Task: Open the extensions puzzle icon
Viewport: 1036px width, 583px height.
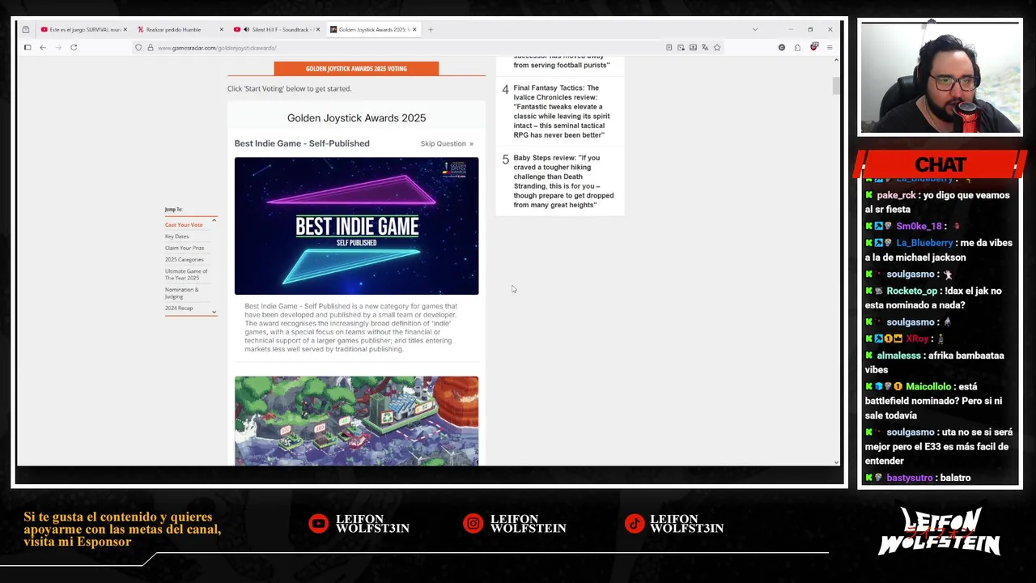Action: coord(797,48)
